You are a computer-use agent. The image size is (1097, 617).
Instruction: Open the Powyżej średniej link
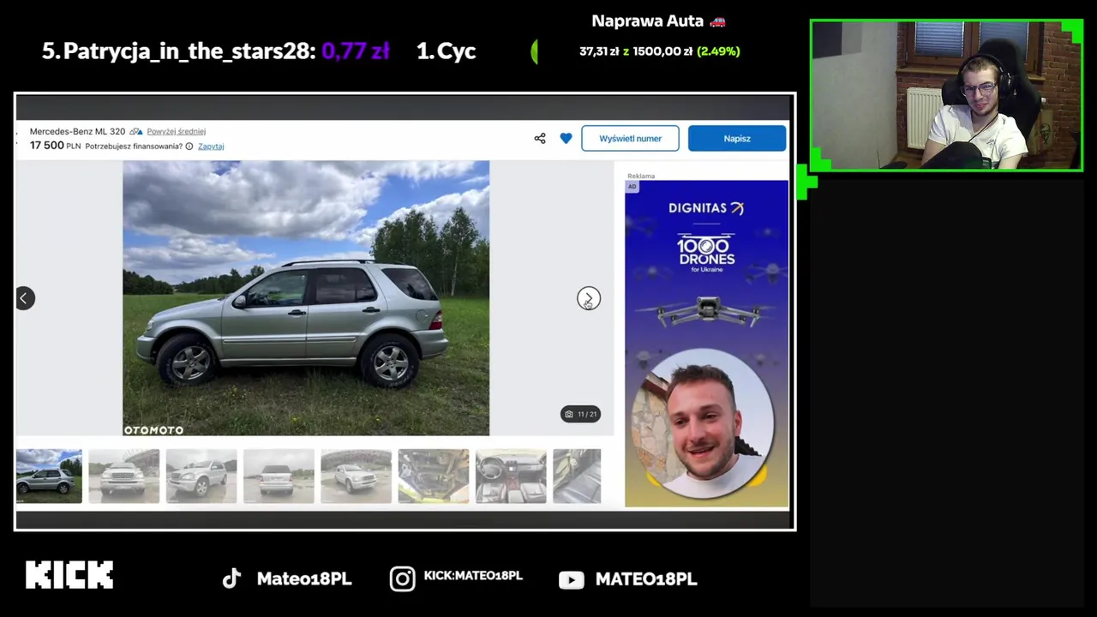[x=176, y=131]
